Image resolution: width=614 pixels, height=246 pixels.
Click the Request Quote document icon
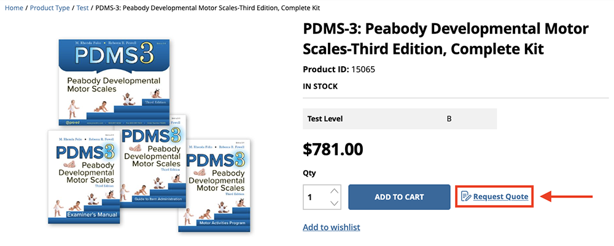pyautogui.click(x=466, y=196)
